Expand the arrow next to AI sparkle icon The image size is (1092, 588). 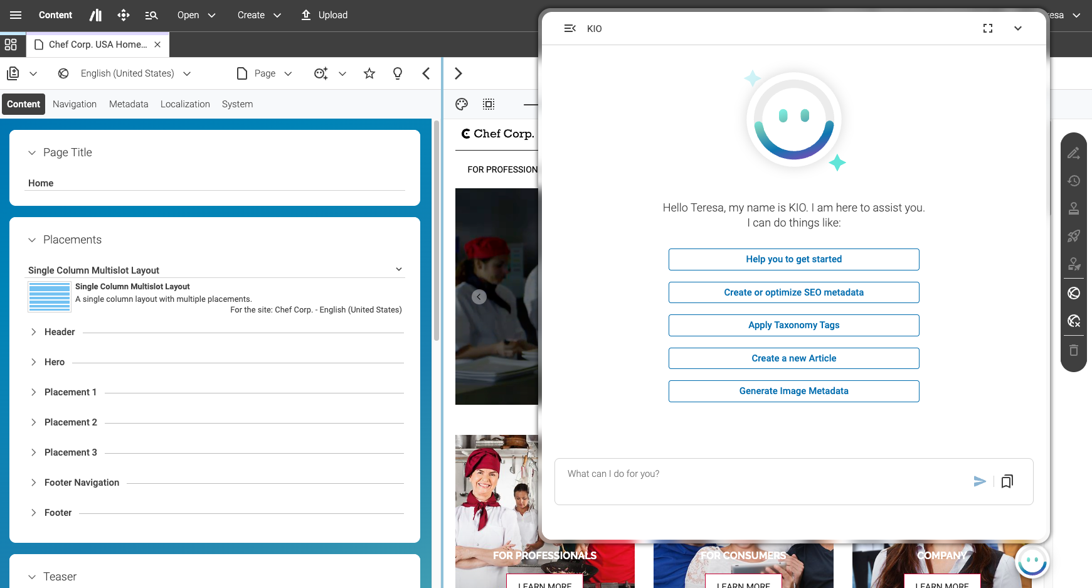coord(342,73)
